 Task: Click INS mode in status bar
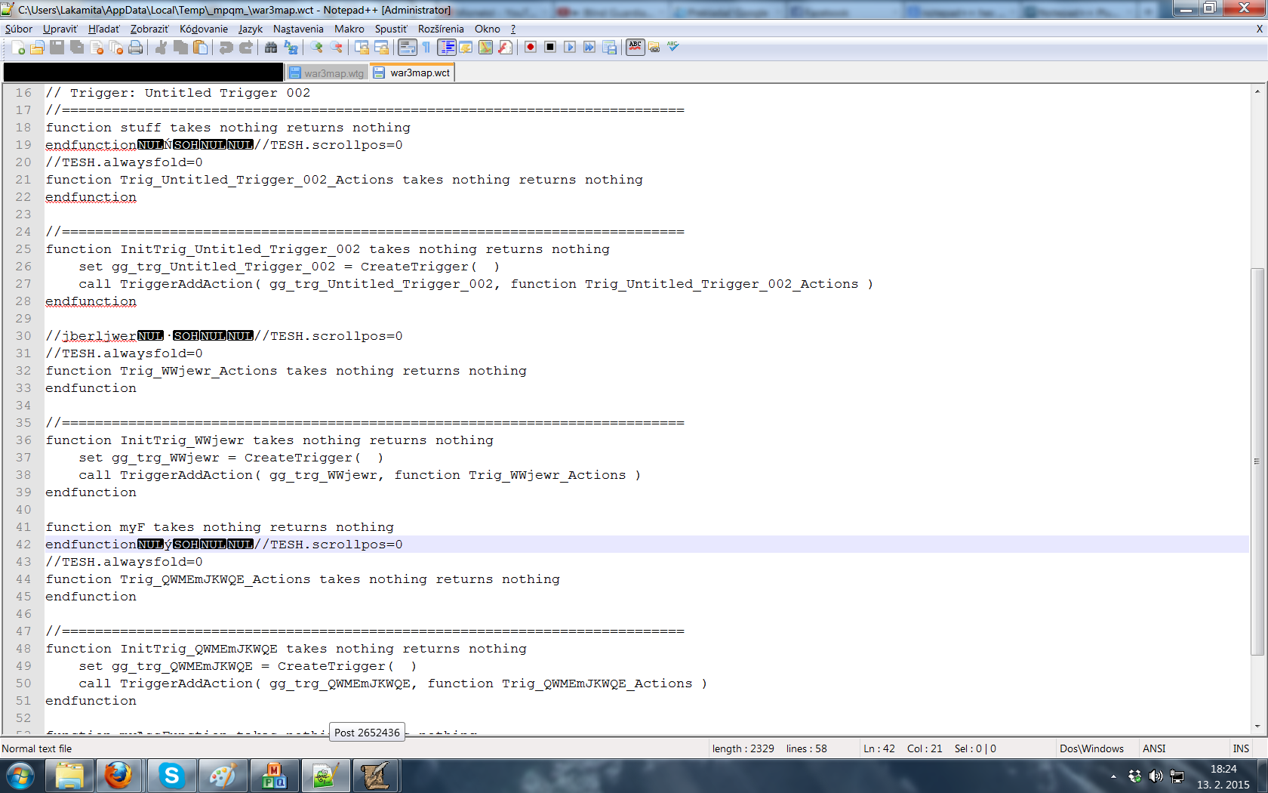(x=1241, y=748)
